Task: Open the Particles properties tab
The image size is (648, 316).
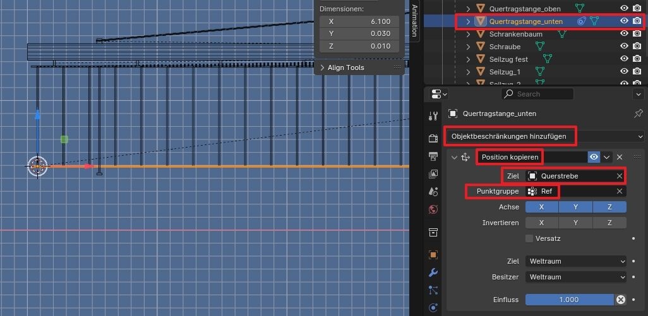Action: coord(433,290)
